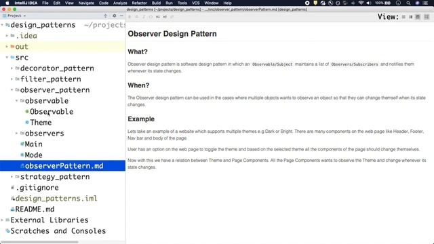Click the Wi-Fi status icon
434x244 pixels.
click(x=361, y=3)
